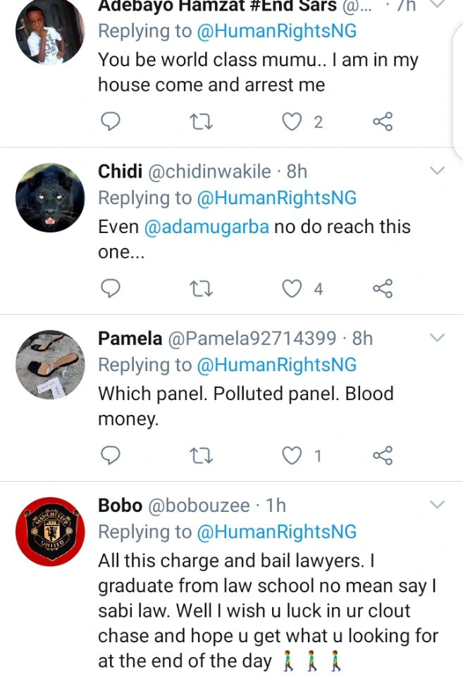
Task: Share Adebayo Hamzat's tweet
Action: point(382,122)
